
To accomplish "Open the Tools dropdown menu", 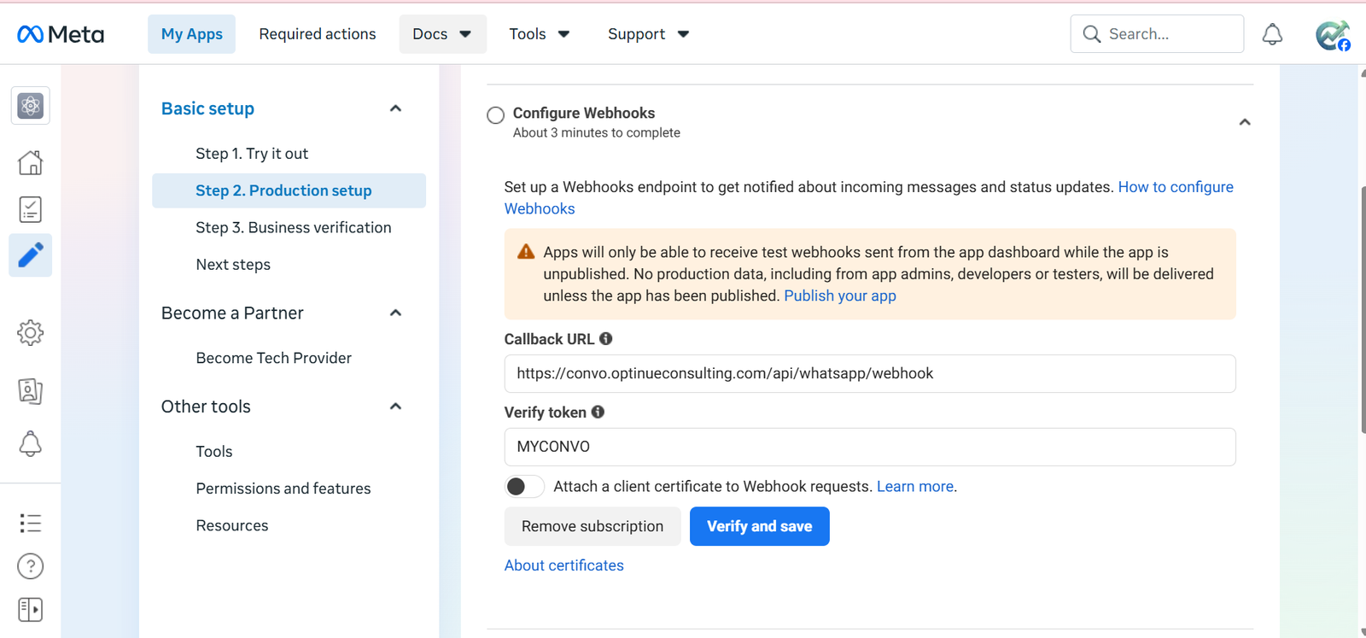I will coord(539,34).
